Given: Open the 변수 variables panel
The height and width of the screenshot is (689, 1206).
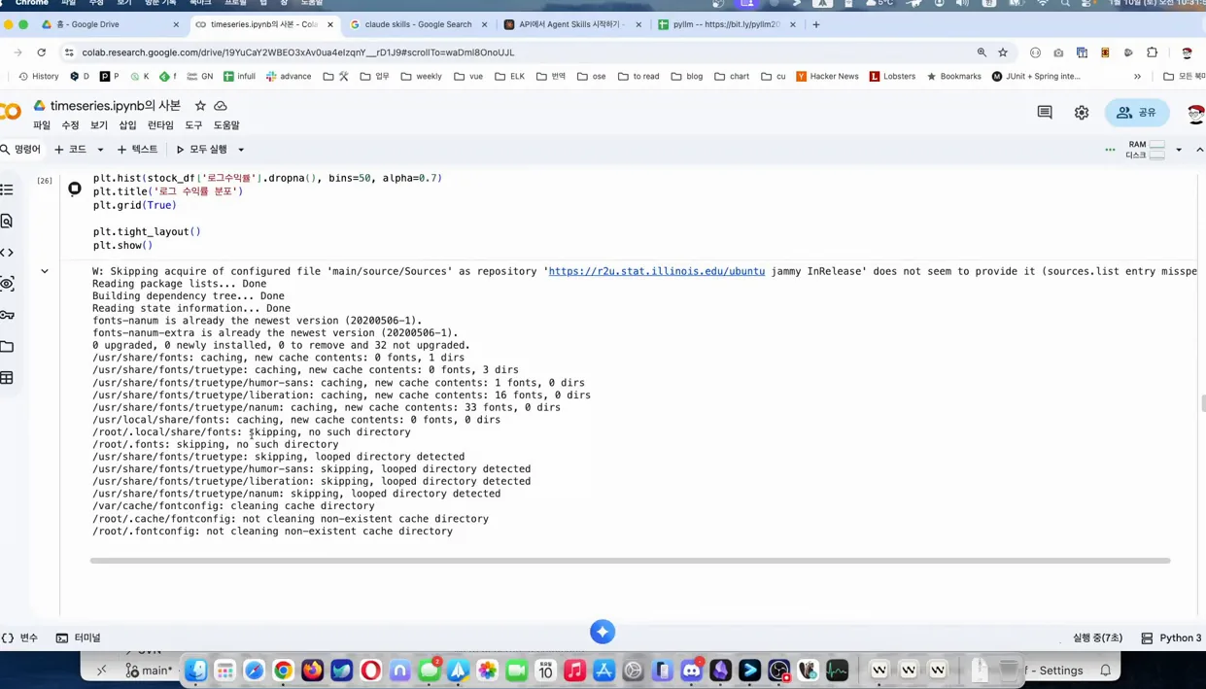Looking at the screenshot, I should [x=19, y=637].
